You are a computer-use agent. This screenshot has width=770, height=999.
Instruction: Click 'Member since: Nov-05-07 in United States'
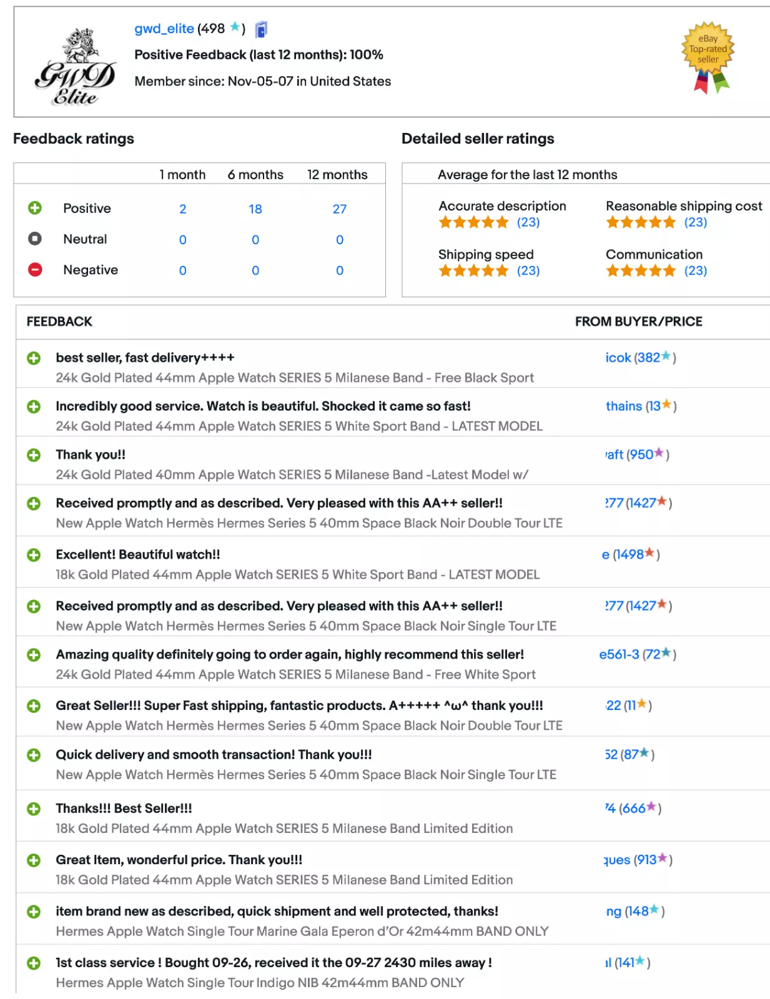click(x=262, y=81)
